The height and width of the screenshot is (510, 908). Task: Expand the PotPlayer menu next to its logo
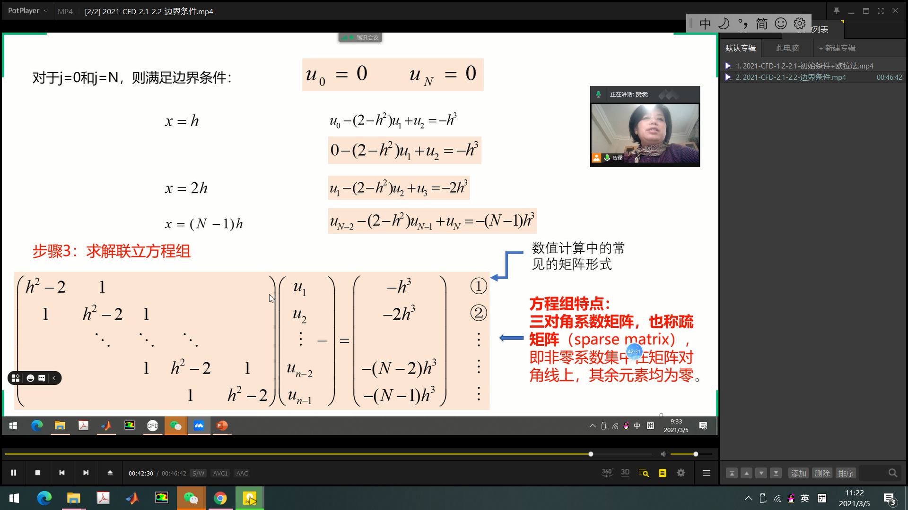45,10
